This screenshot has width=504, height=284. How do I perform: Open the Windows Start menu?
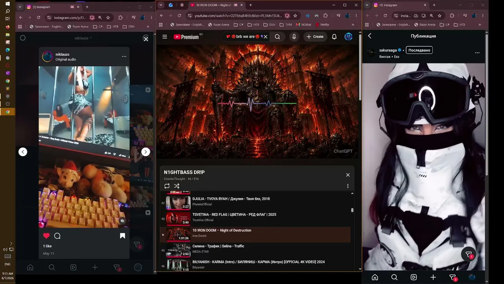click(7, 4)
